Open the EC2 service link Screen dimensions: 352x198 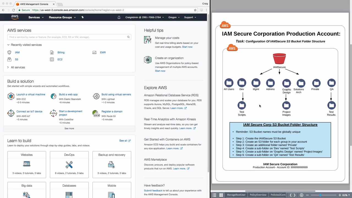(60, 59)
